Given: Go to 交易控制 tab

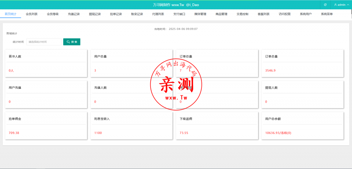Looking at the screenshot, I should [x=242, y=14].
